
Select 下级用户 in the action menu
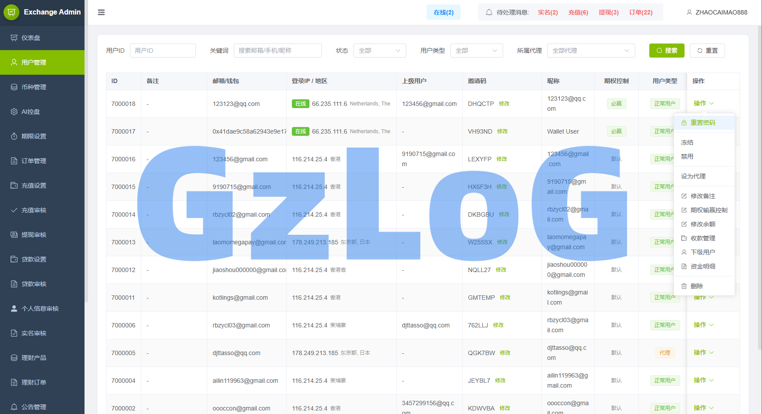click(704, 252)
